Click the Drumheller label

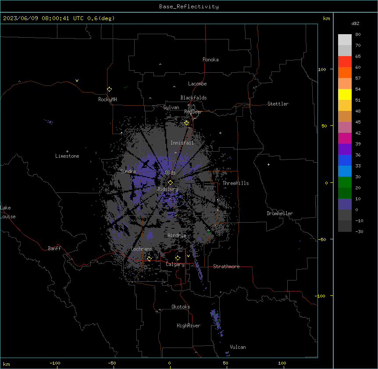click(280, 213)
